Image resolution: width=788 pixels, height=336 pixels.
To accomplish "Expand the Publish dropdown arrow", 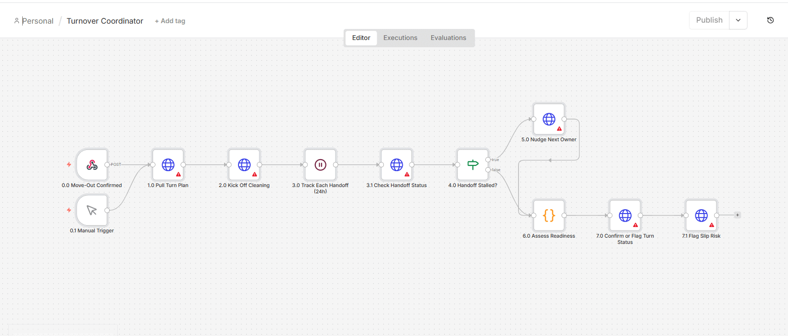I will point(738,20).
